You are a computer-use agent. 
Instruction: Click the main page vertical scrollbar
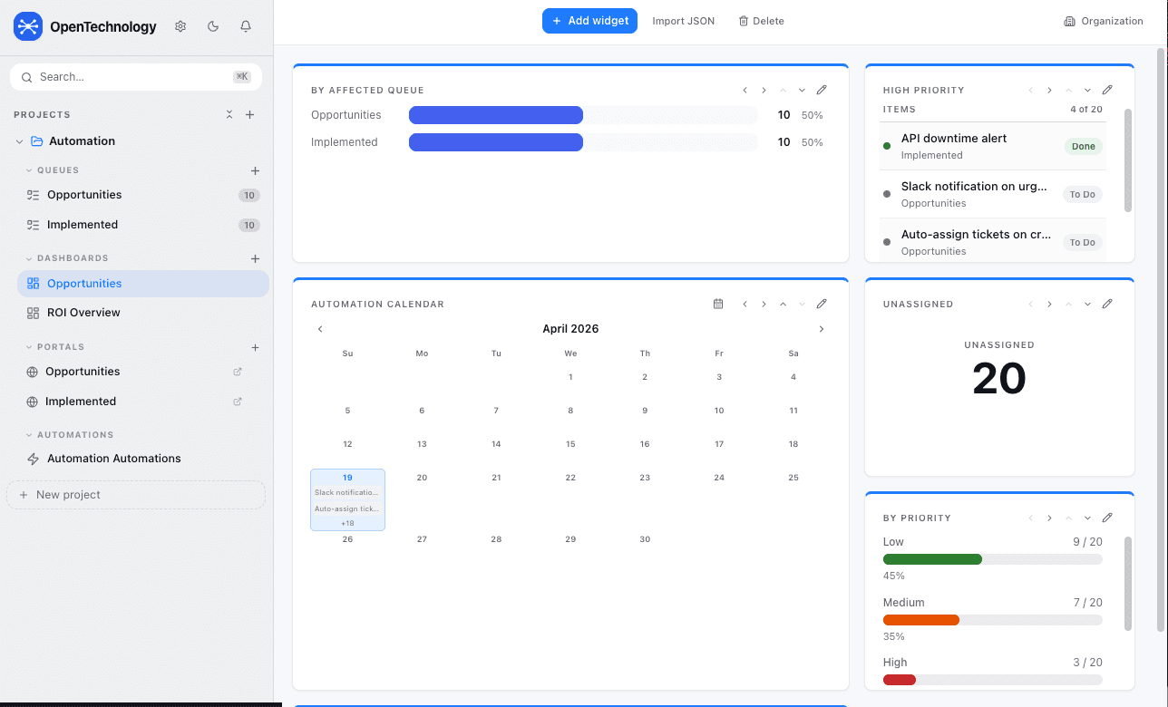pyautogui.click(x=1162, y=340)
